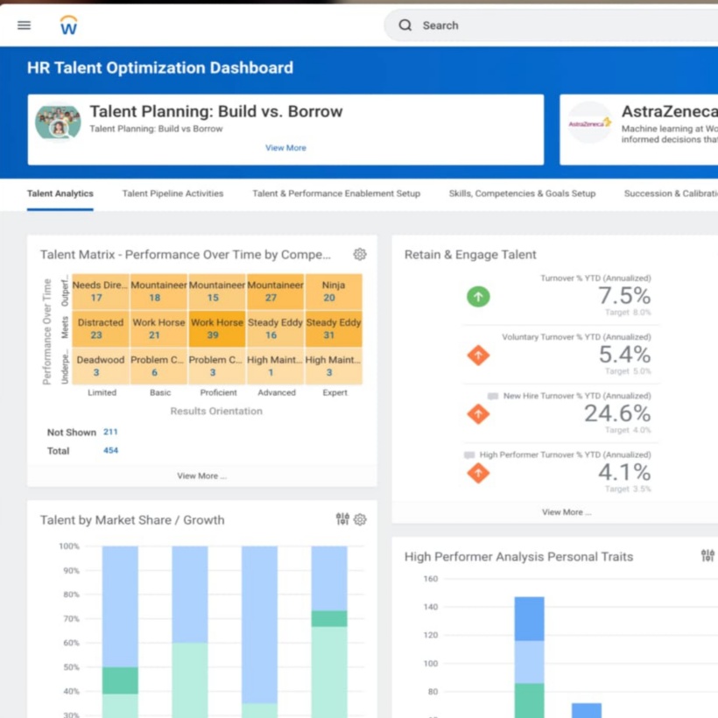The image size is (718, 718).
Task: Click the green Turnover % up-arrow indicator
Action: (x=478, y=297)
